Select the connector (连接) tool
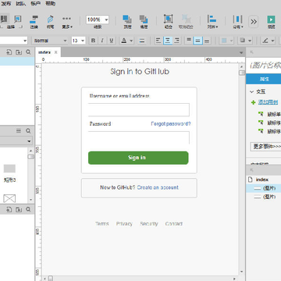Screen dimensions: 281x281 pos(34,22)
